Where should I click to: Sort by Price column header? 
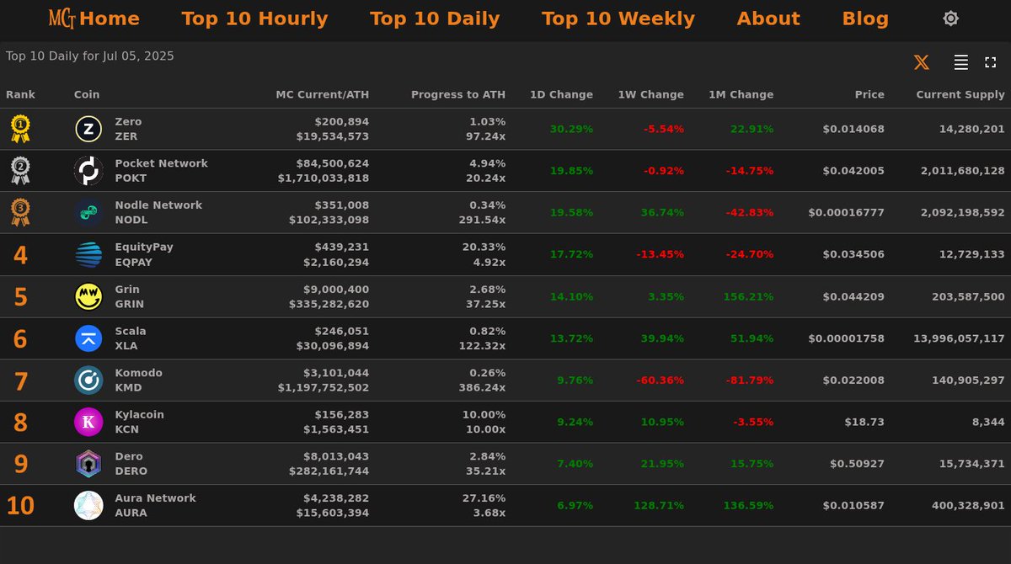coord(869,94)
